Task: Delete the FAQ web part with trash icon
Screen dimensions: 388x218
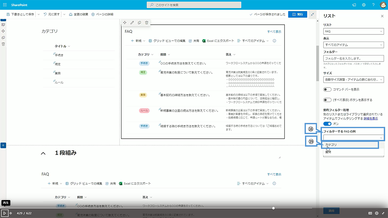Action: click(x=147, y=23)
